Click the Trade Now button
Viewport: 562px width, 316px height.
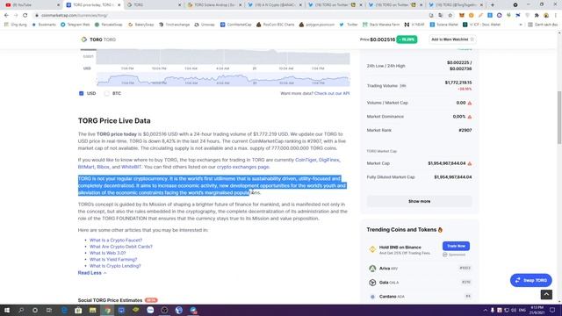coord(456,246)
